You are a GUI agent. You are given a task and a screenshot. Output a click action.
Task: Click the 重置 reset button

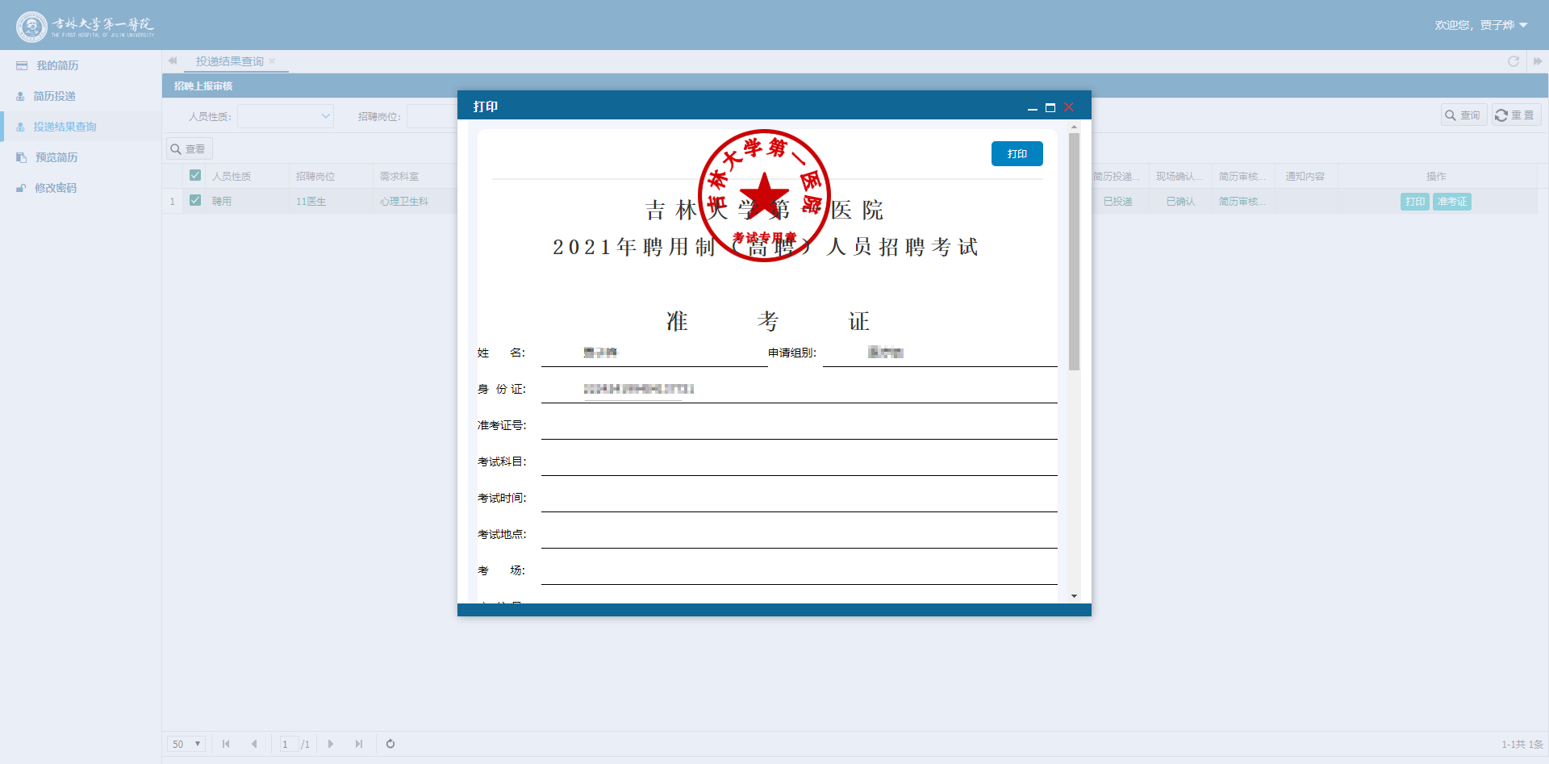[x=1516, y=115]
